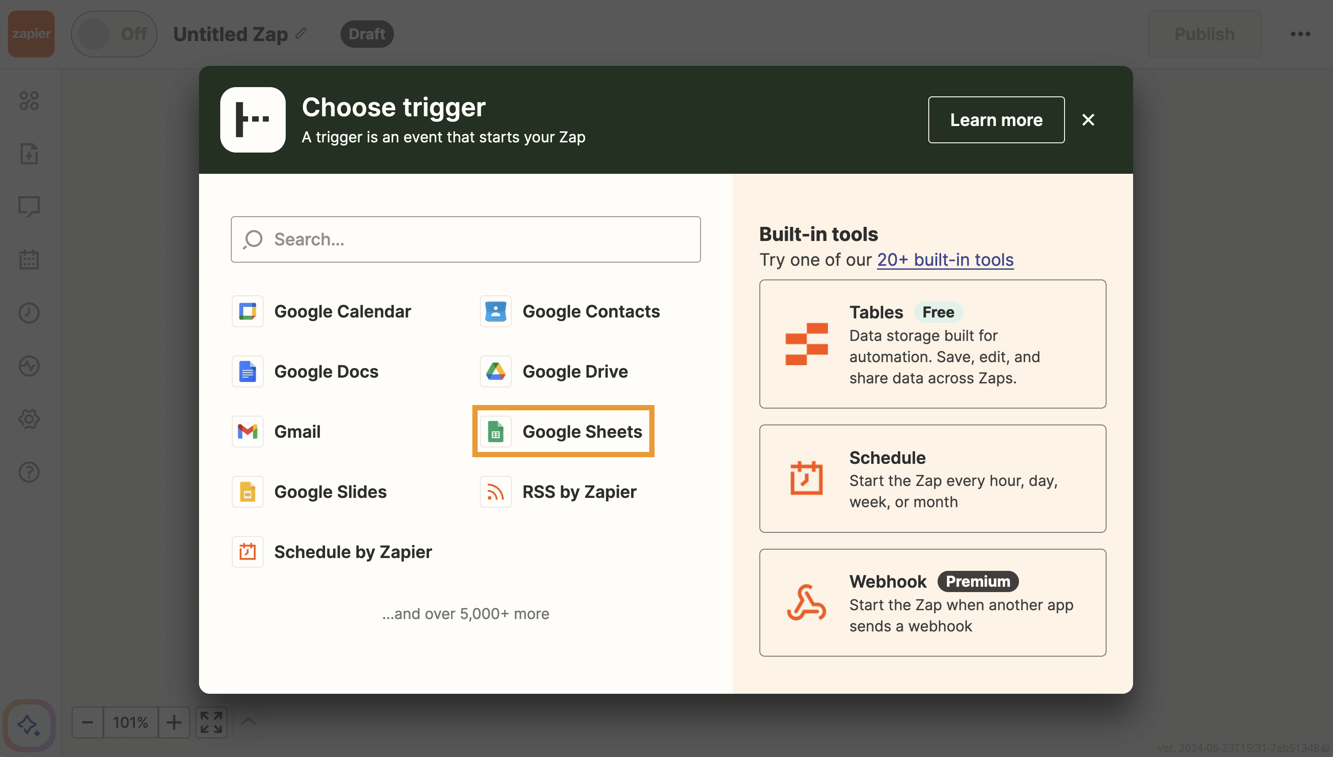The height and width of the screenshot is (757, 1333).
Task: Open the apps grid sidebar icon
Action: (29, 101)
